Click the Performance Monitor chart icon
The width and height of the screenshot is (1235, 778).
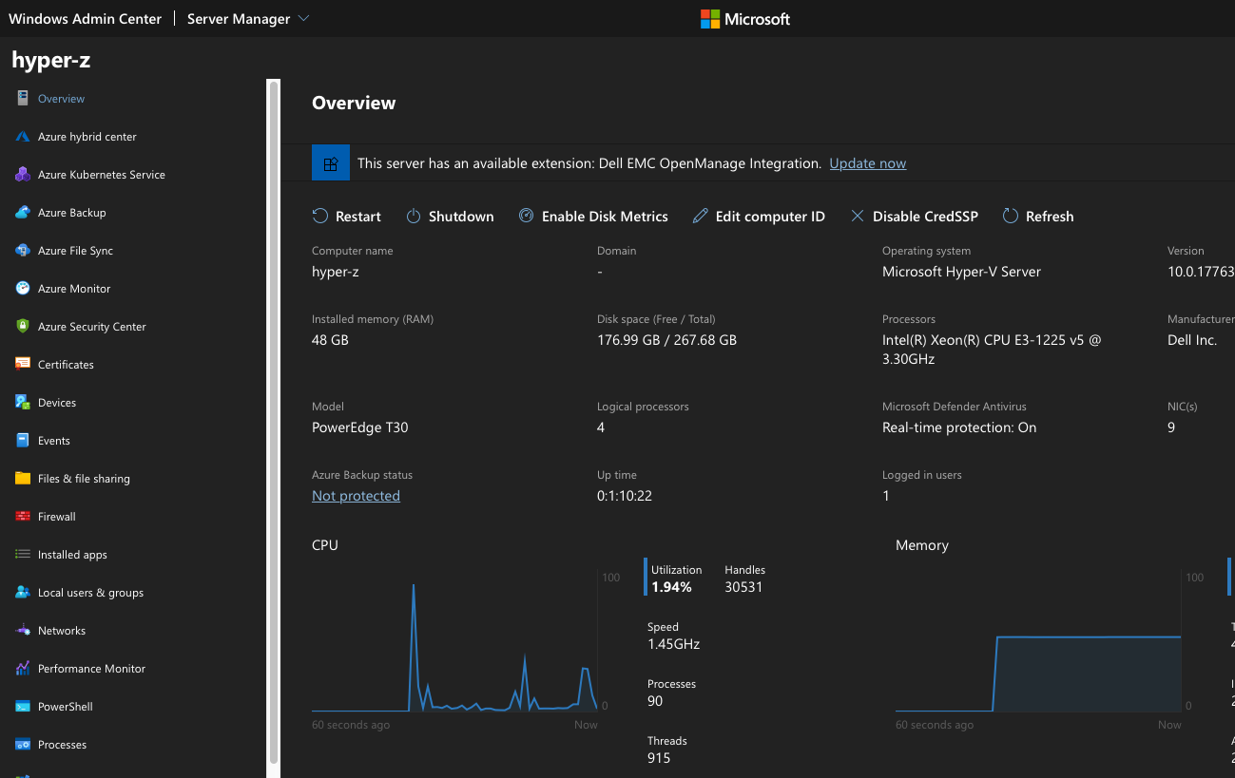23,668
